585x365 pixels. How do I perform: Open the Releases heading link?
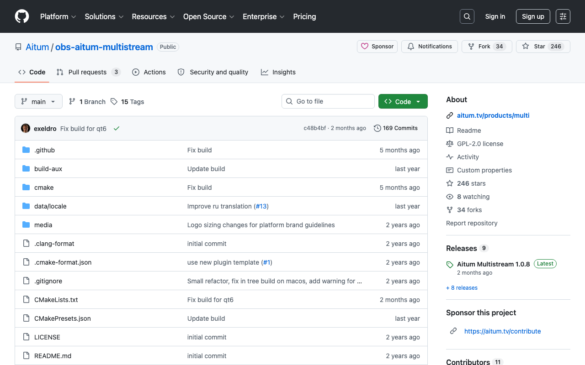[461, 248]
